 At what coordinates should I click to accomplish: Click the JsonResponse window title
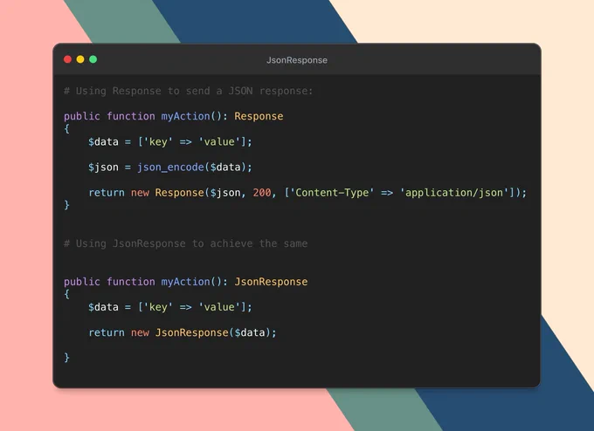pos(297,60)
